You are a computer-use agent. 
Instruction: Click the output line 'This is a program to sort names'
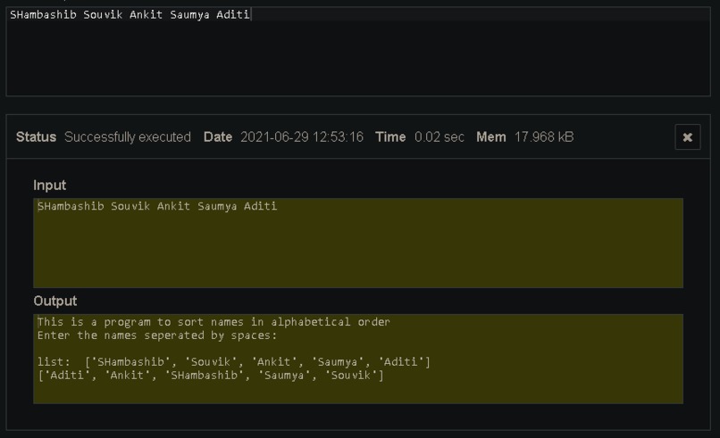[x=213, y=322]
